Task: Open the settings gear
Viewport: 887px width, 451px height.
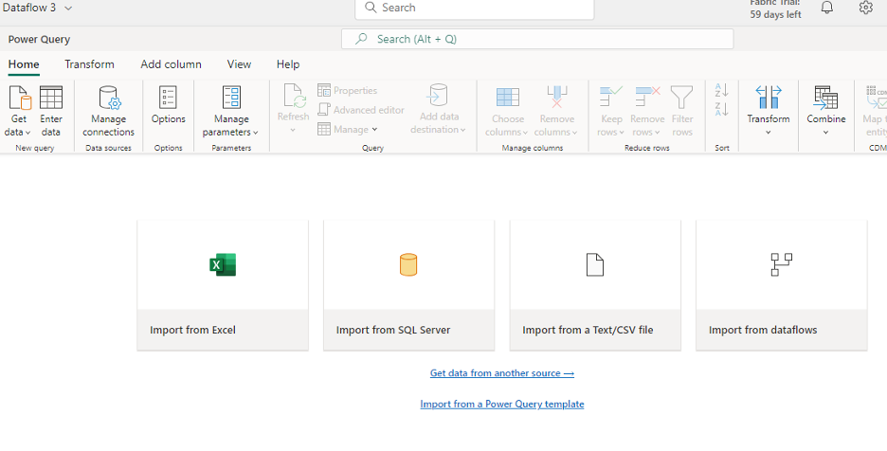Action: 865,8
